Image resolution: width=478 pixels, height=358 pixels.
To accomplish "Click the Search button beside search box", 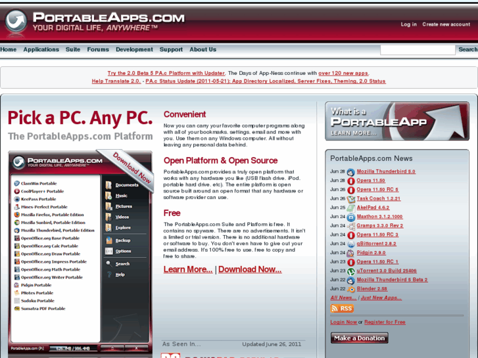I will [x=468, y=49].
